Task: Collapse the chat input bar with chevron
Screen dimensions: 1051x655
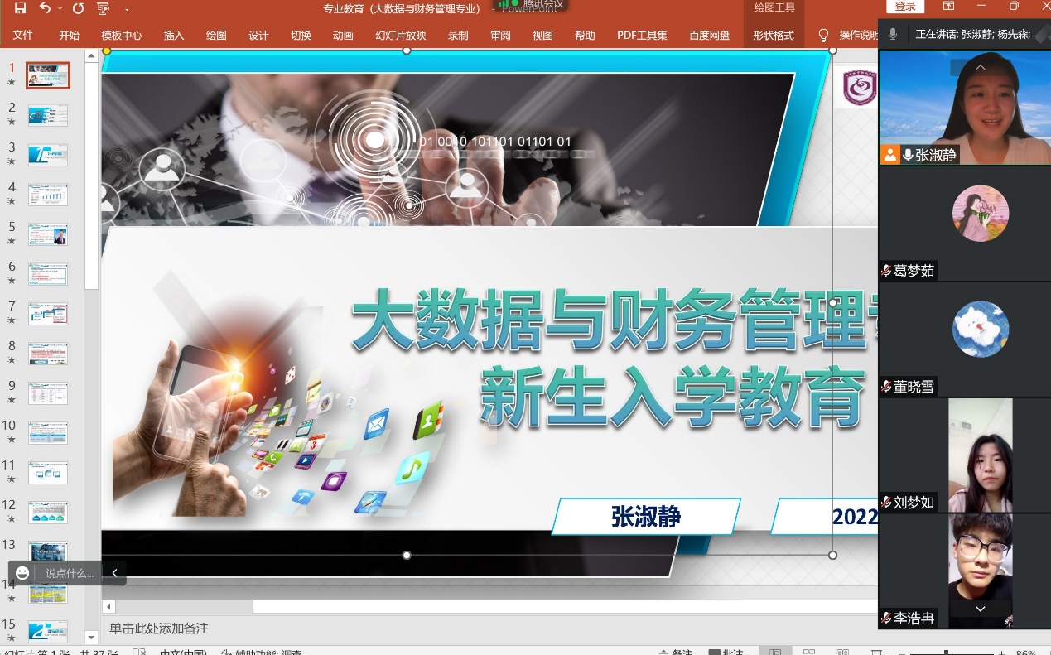Action: click(x=114, y=573)
